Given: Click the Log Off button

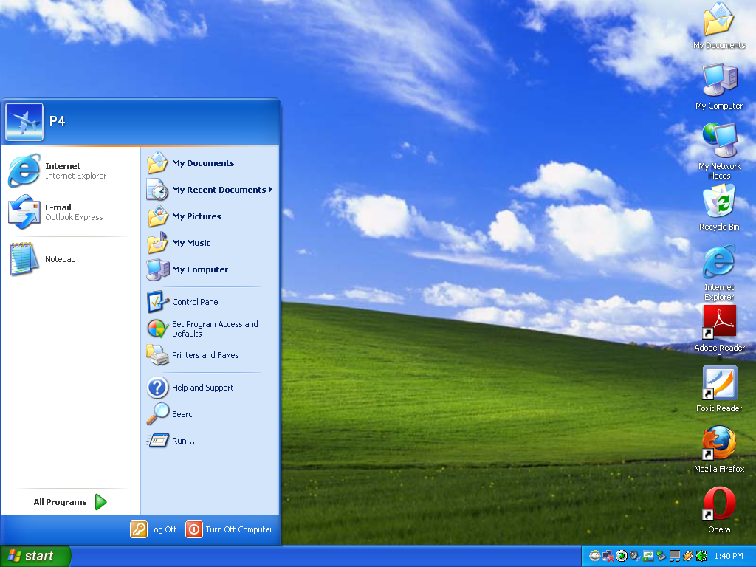Looking at the screenshot, I should 154,529.
